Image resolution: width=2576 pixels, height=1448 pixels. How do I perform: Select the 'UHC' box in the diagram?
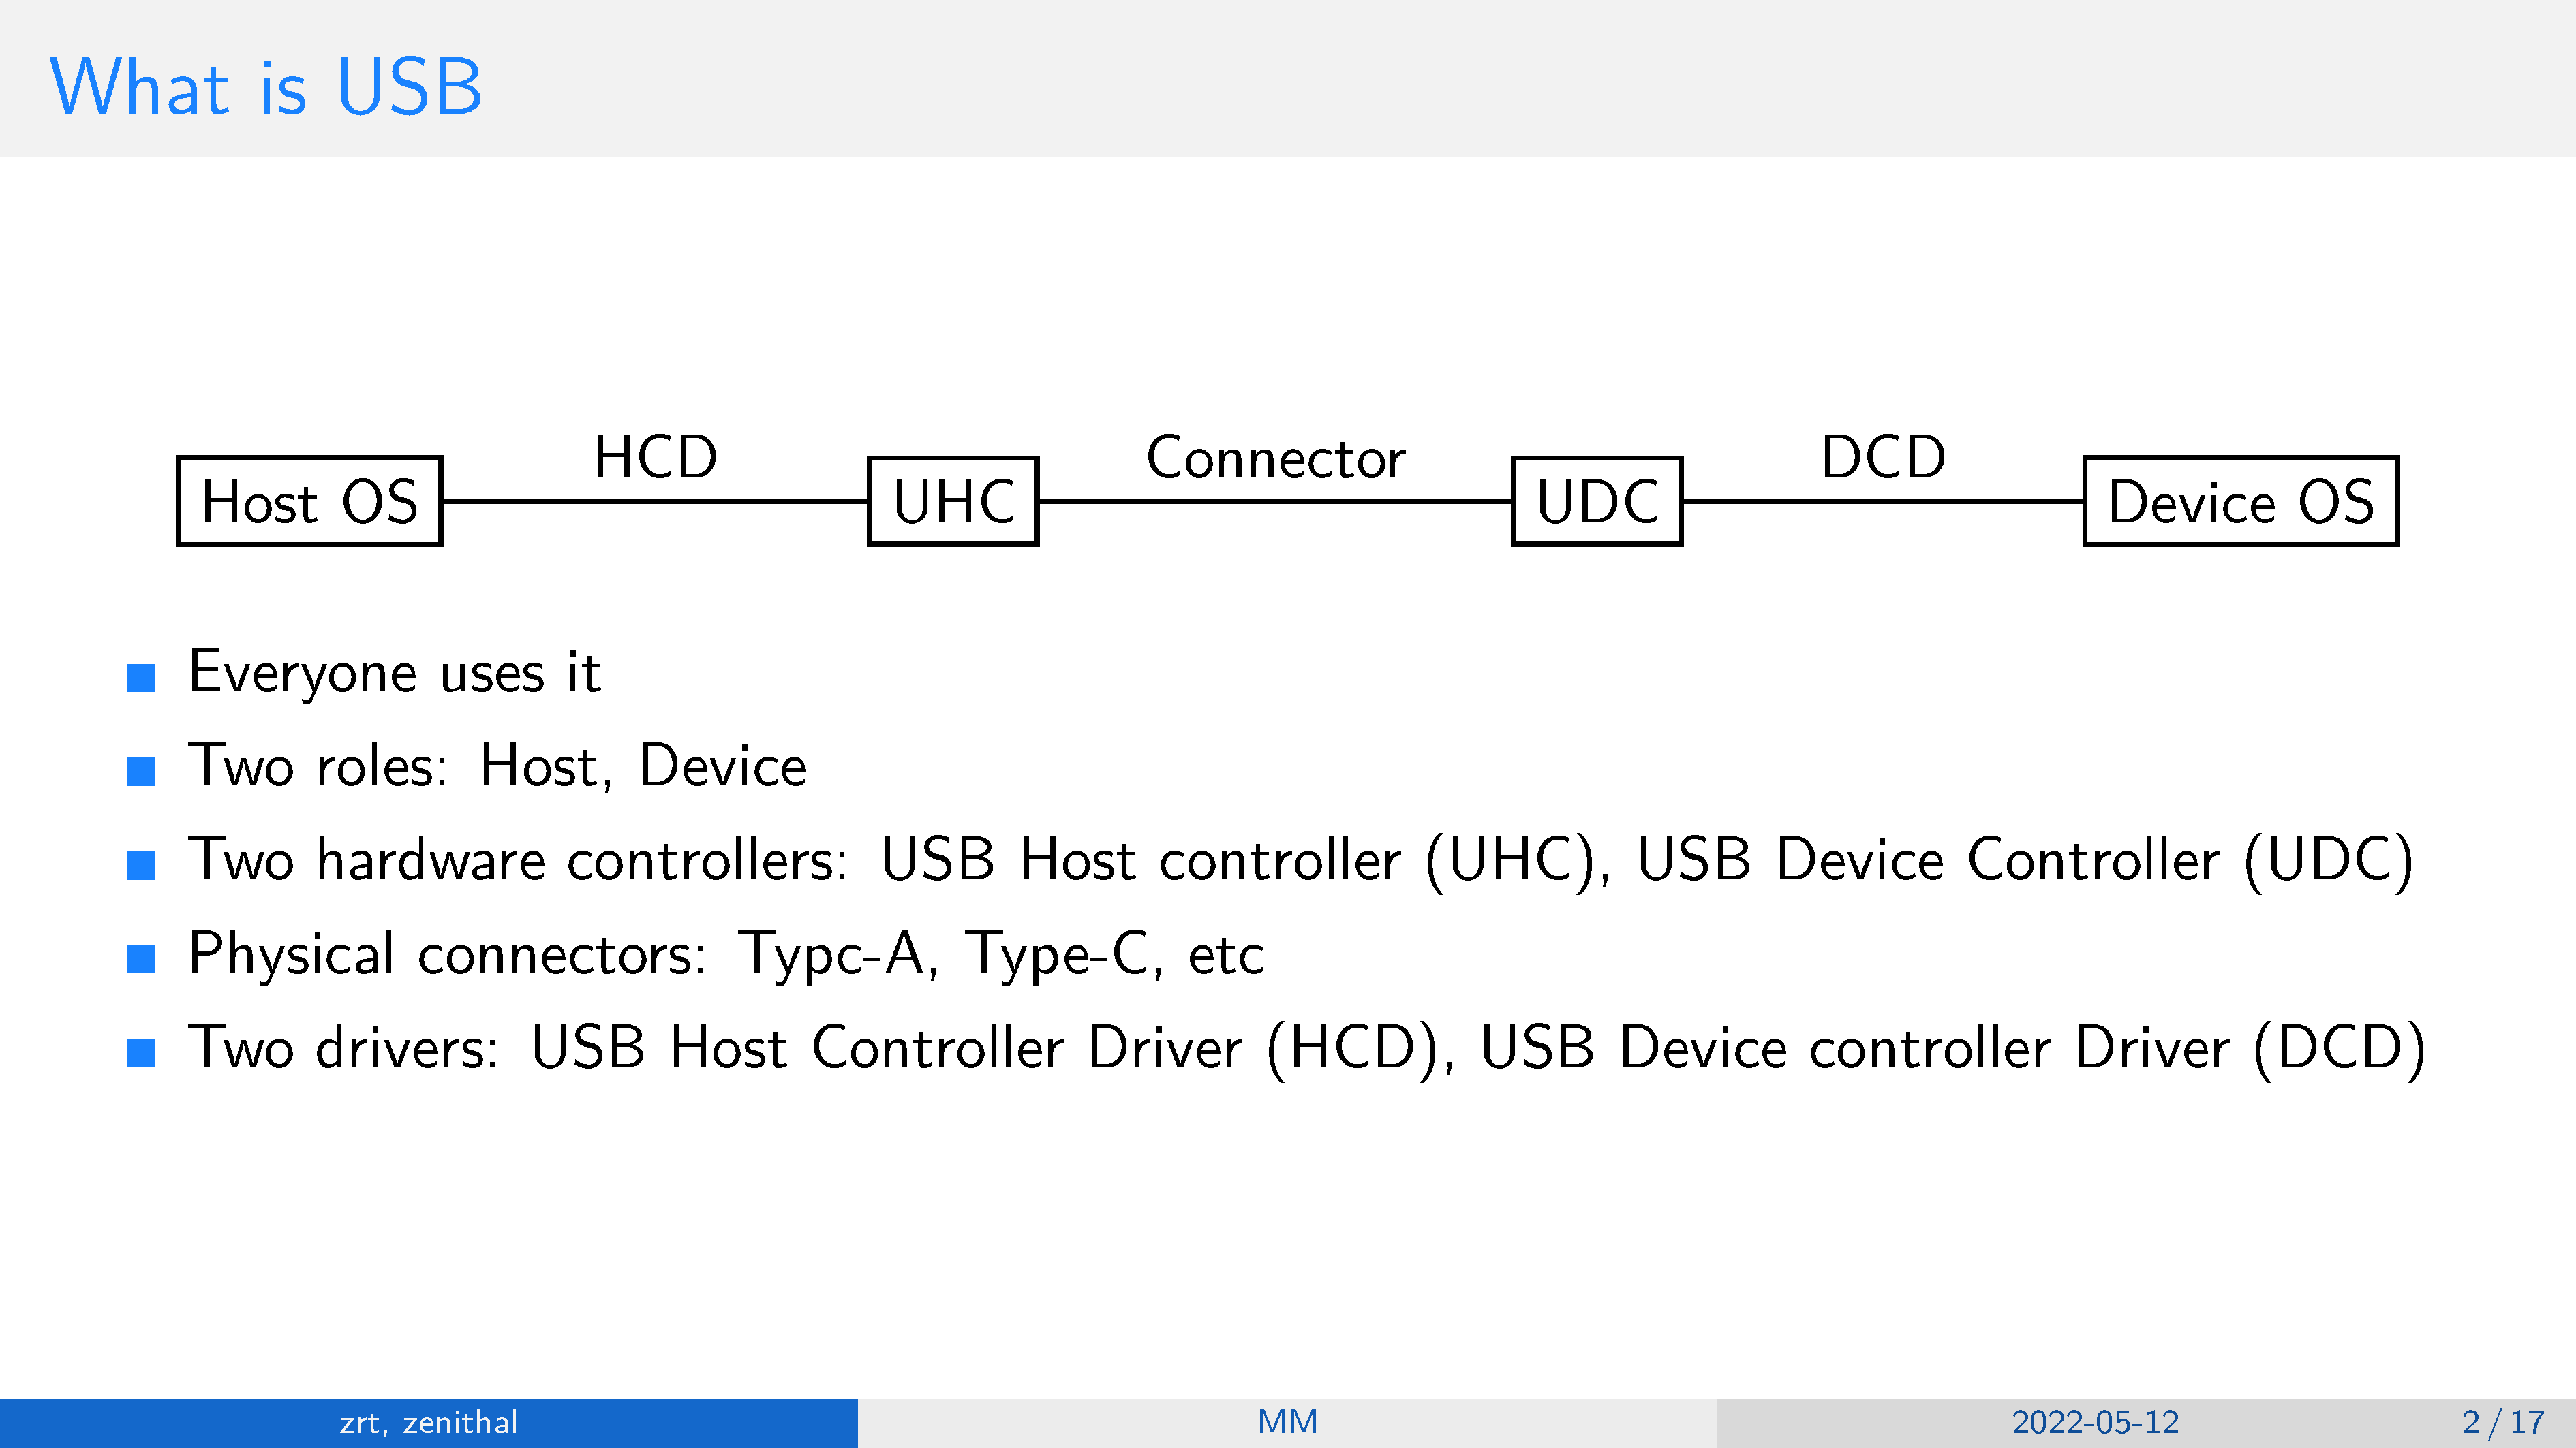pos(953,502)
